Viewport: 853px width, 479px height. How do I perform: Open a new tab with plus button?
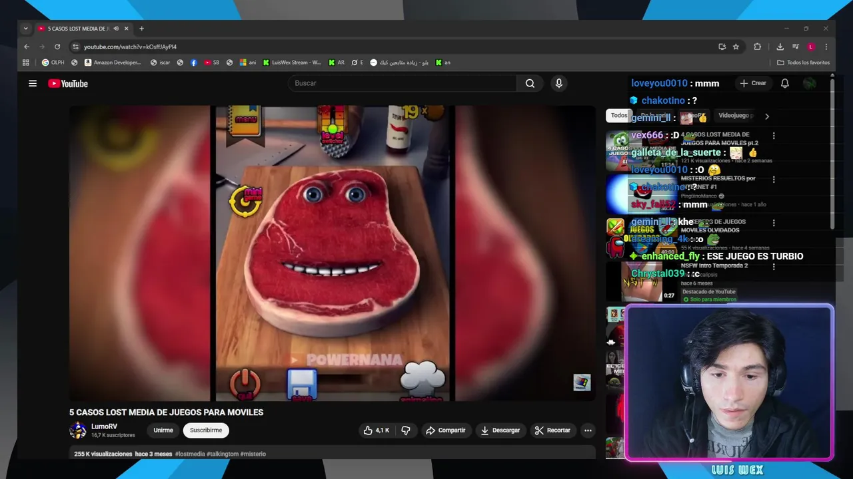141,29
